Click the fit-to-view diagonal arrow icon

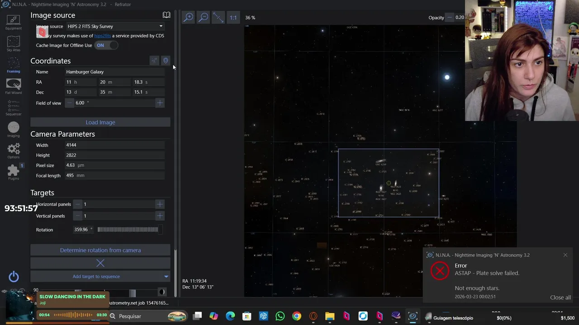218,17
